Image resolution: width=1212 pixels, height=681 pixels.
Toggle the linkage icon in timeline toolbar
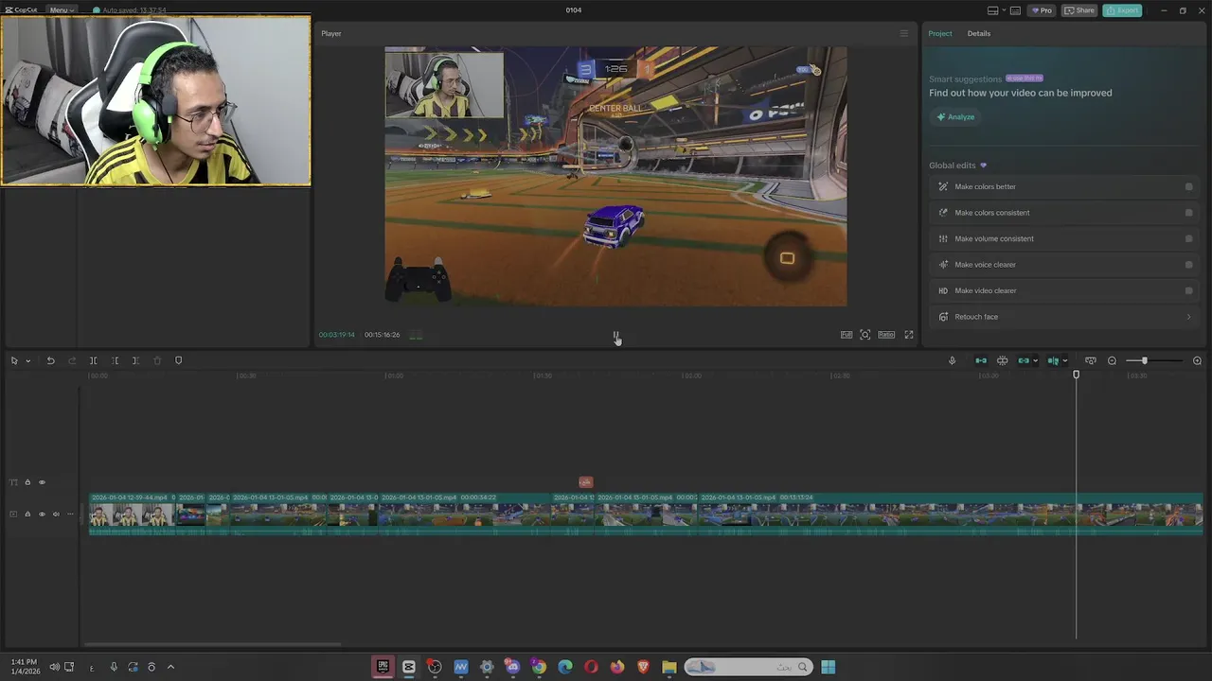1024,360
